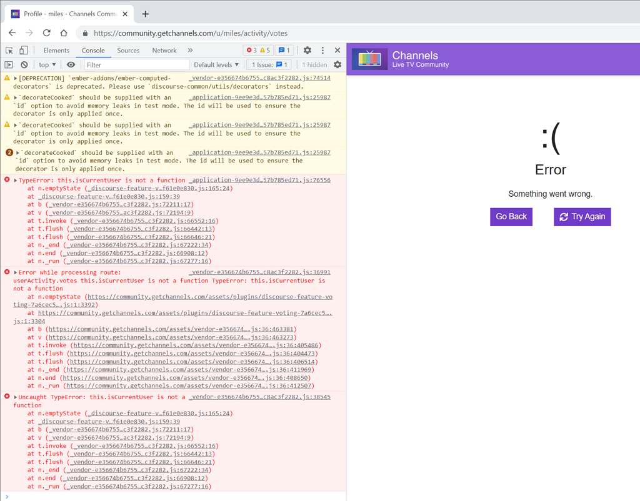The width and height of the screenshot is (640, 501).
Task: Open the Elements tab in DevTools
Action: coord(56,50)
